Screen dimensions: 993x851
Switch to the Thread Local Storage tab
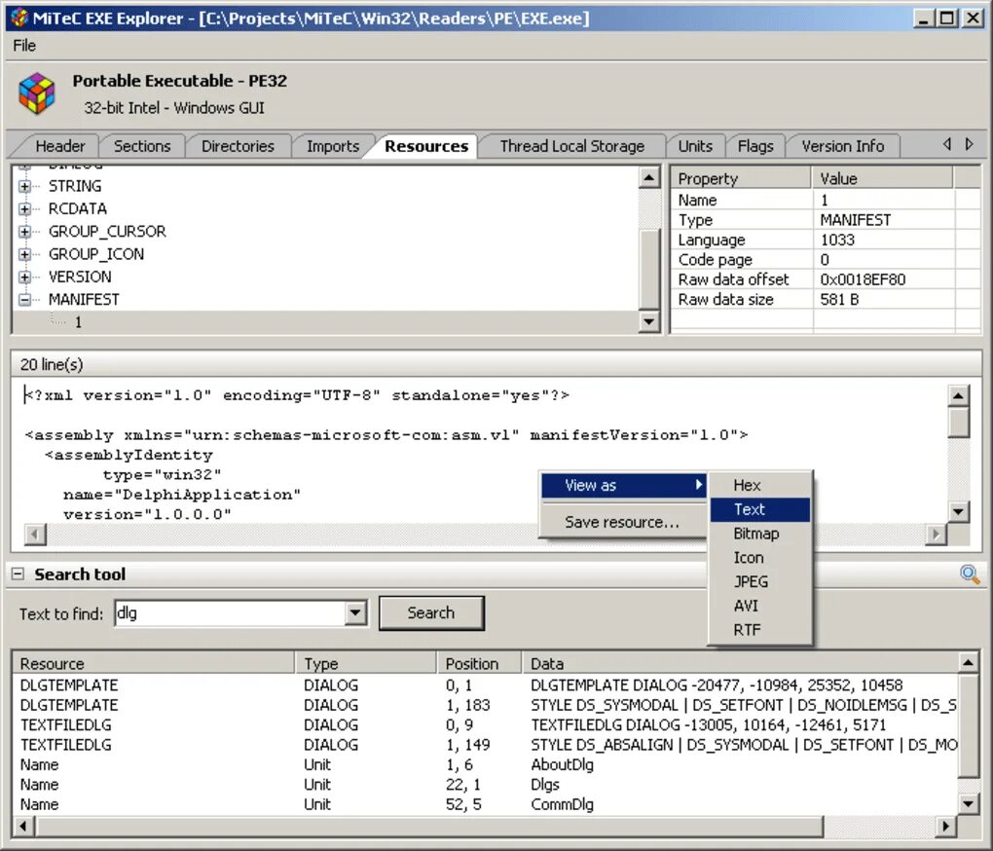(572, 146)
